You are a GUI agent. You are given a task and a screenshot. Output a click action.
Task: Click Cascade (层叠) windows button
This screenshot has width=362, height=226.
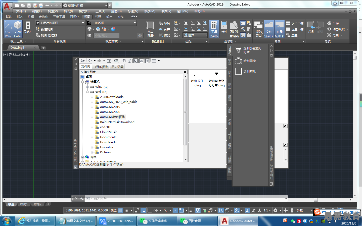click(x=292, y=35)
